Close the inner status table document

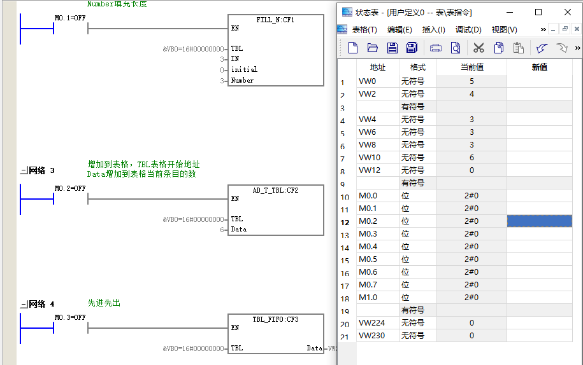[577, 29]
